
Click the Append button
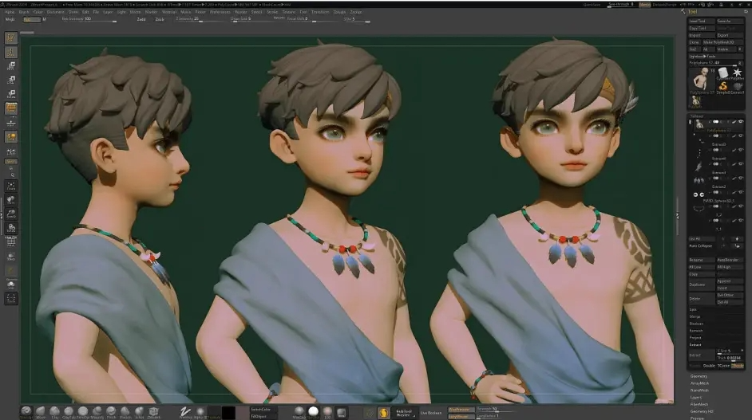[x=730, y=281]
